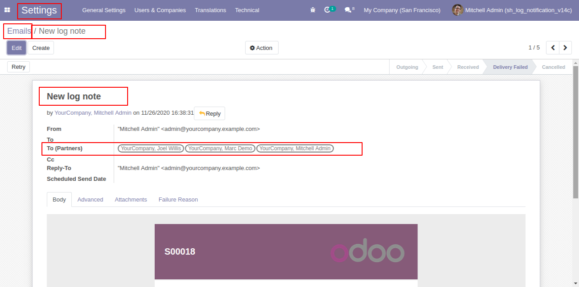This screenshot has height=287, width=579.
Task: Click the Reply-To email address value
Action: click(188, 168)
